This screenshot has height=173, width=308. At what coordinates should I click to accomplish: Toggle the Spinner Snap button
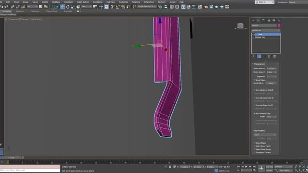point(128,7)
